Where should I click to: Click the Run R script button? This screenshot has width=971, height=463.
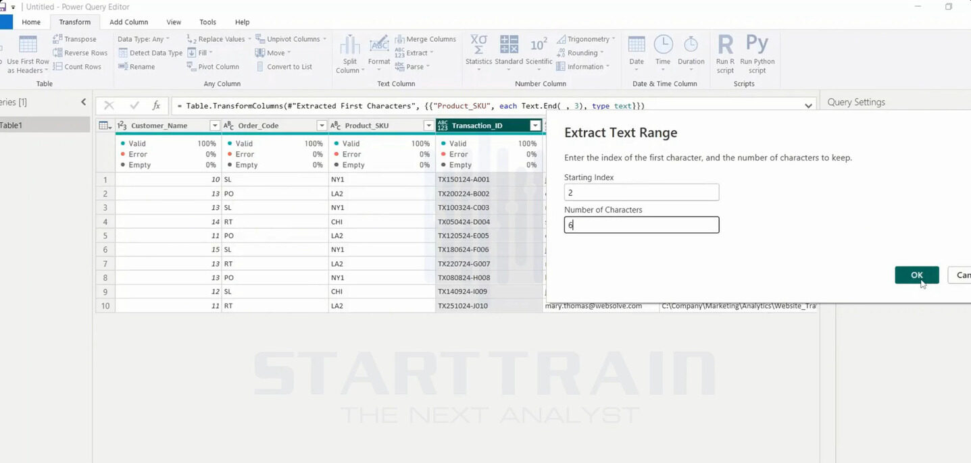725,55
